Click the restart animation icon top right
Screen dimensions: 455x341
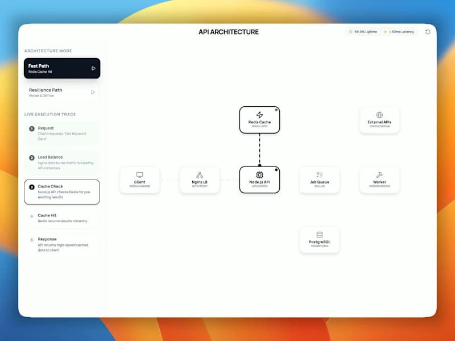pyautogui.click(x=427, y=32)
